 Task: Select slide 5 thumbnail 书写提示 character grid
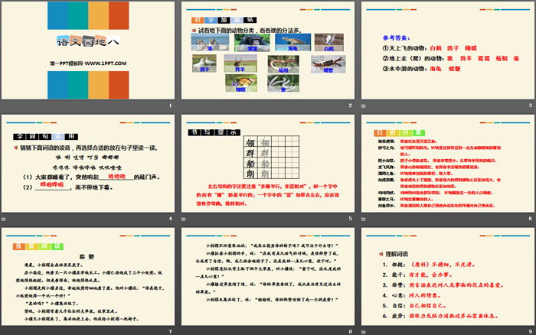point(268,163)
